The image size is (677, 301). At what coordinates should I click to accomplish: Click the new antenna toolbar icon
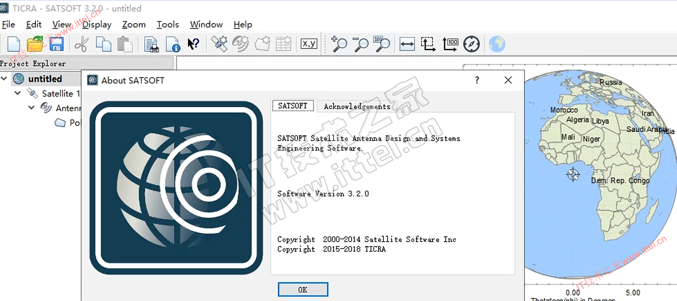(240, 44)
